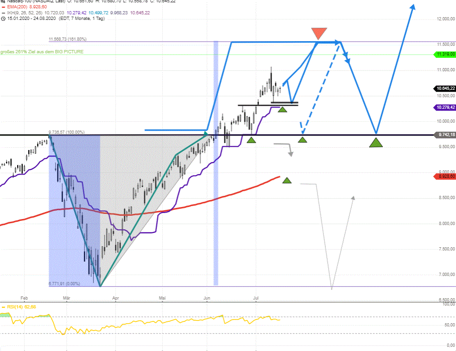This screenshot has height=351, width=456.
Task: Click the yellow RSI(14) legend dash icon
Action: [3, 307]
